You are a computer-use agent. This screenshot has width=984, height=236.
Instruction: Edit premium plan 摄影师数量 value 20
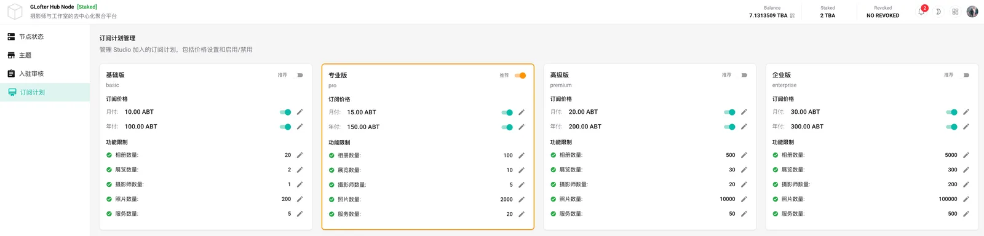(744, 184)
